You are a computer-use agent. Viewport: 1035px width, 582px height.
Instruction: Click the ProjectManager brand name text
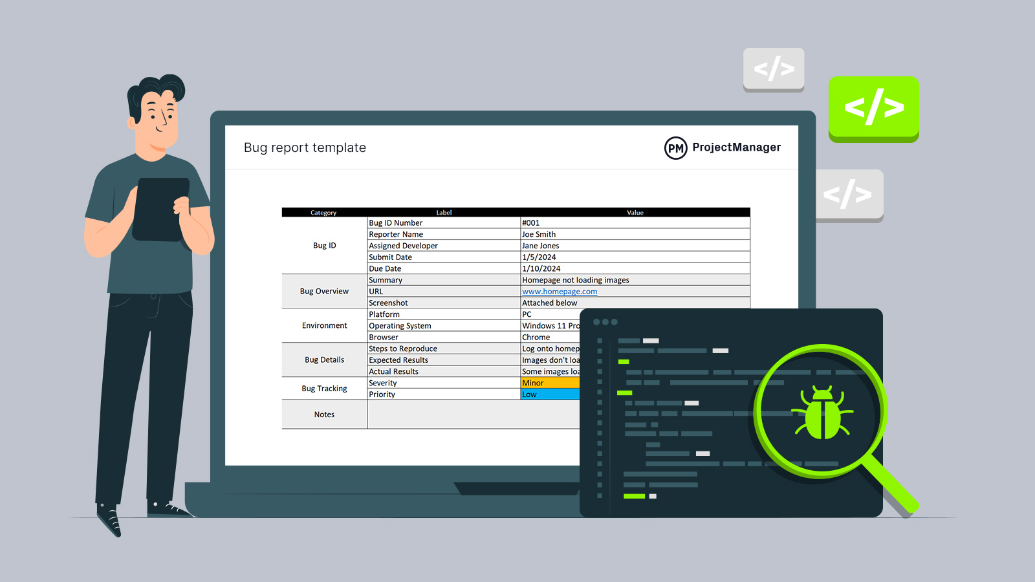(x=736, y=147)
